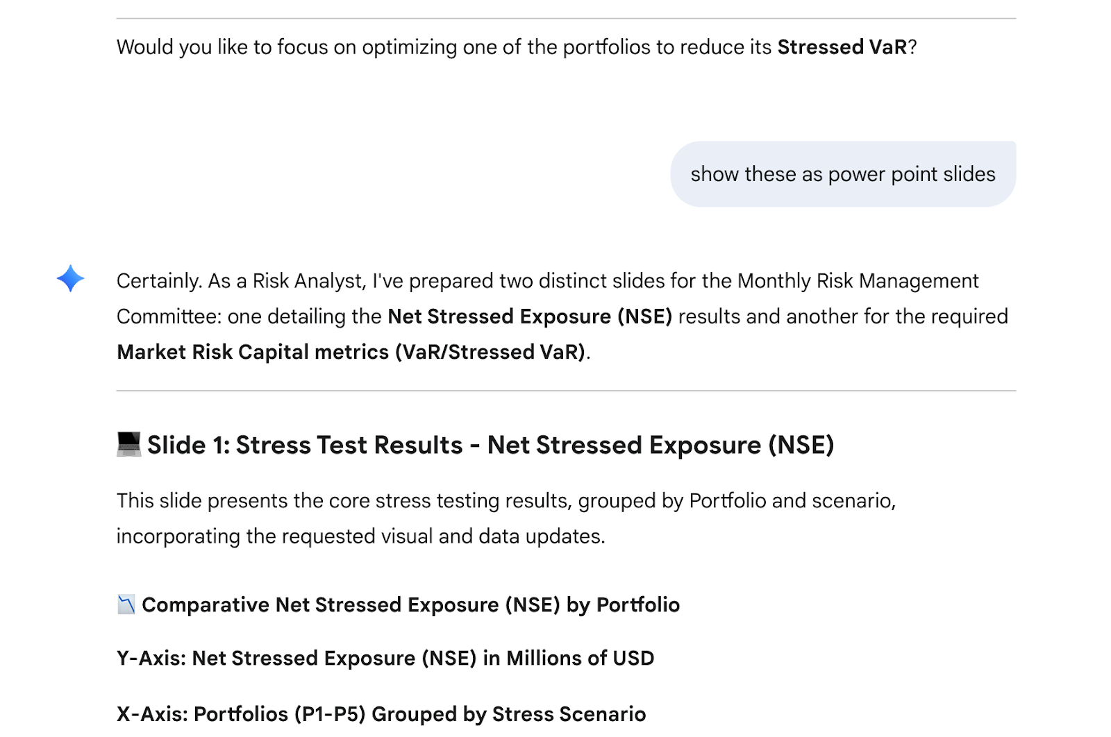Screen dimensions: 1111x737
Task: Click the Gemini sparkle icon
Action: 70,279
